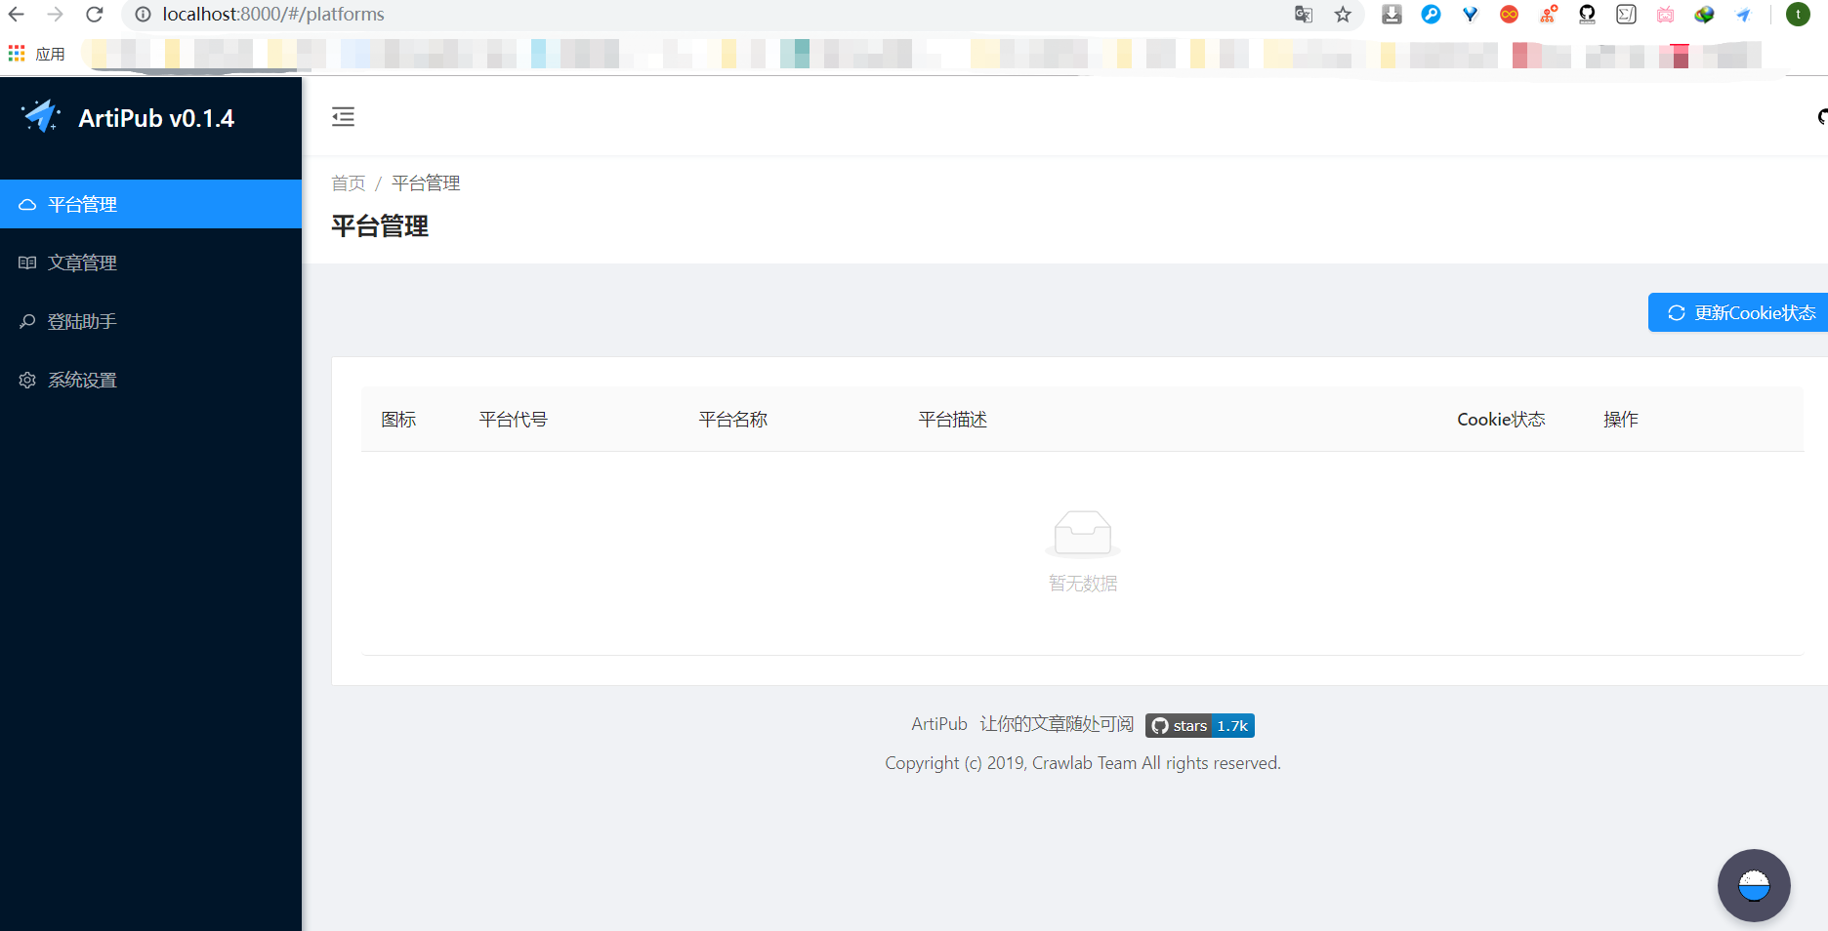Open the blue key/search extension
This screenshot has height=931, width=1828.
point(1431,15)
